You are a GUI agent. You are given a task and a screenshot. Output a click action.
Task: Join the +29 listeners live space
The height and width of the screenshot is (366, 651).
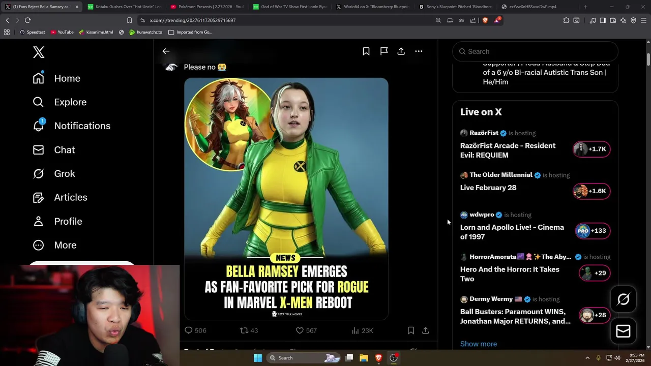(x=595, y=273)
